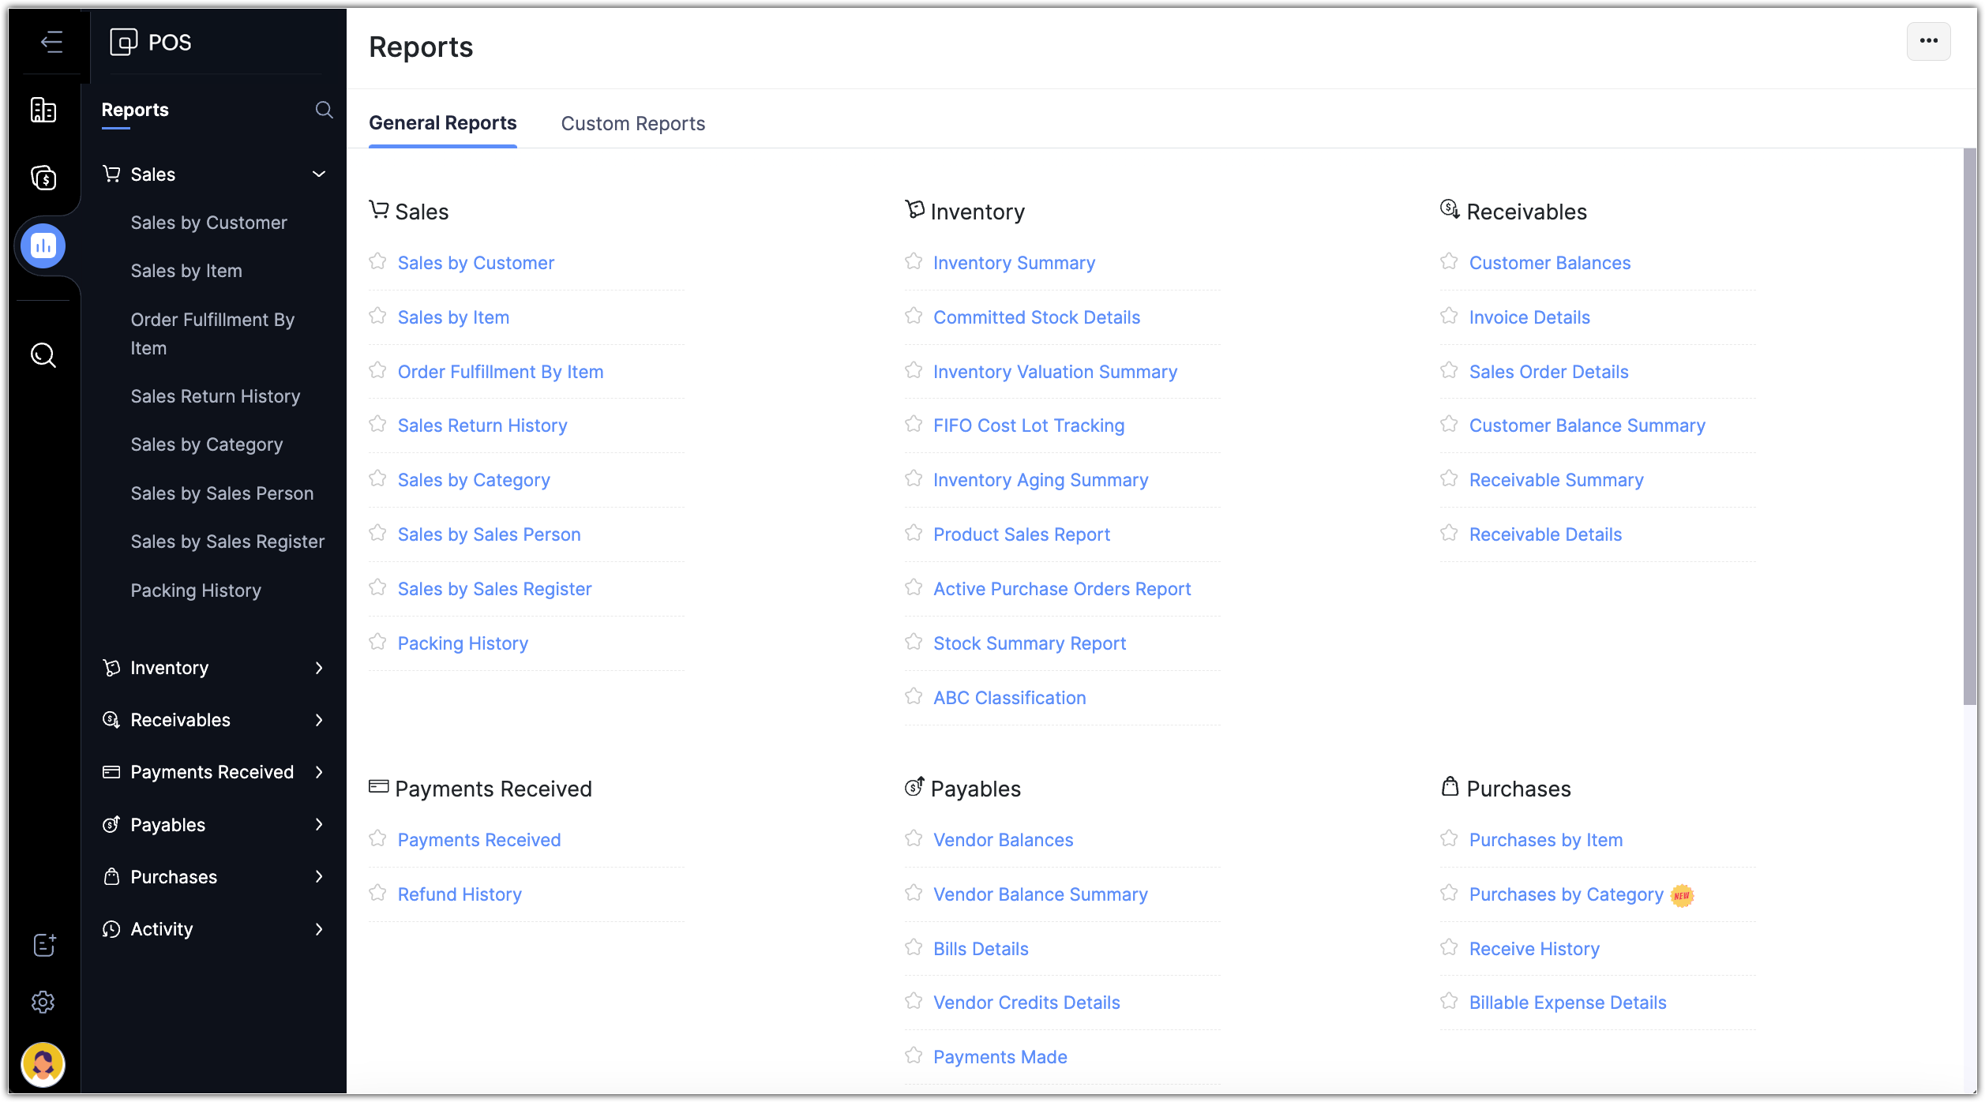Image resolution: width=1985 pixels, height=1102 pixels.
Task: Open Sales by Category in the sidebar
Action: tap(207, 444)
